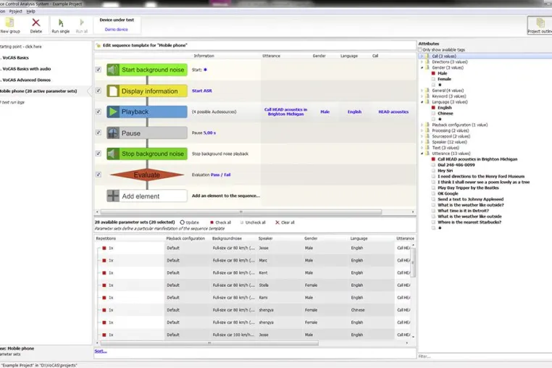Click horizontal scrollbar of parameter sets table
This screenshot has width=552, height=368.
tap(209, 343)
